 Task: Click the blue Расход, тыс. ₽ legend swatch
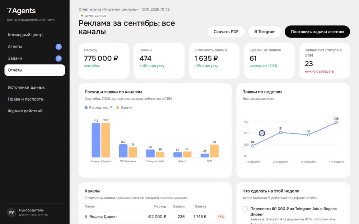click(86, 107)
